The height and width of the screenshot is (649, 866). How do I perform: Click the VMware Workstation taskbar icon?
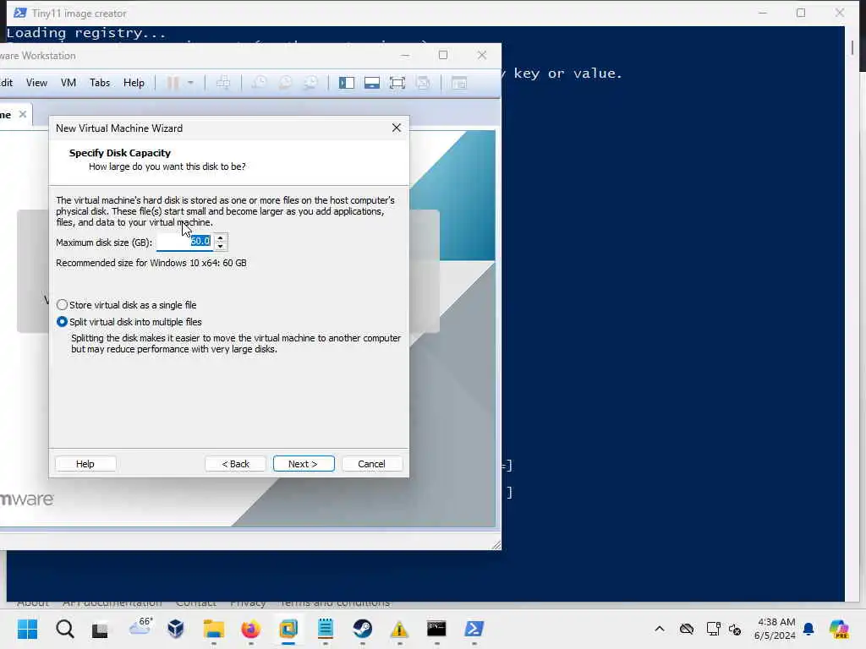[x=288, y=629]
